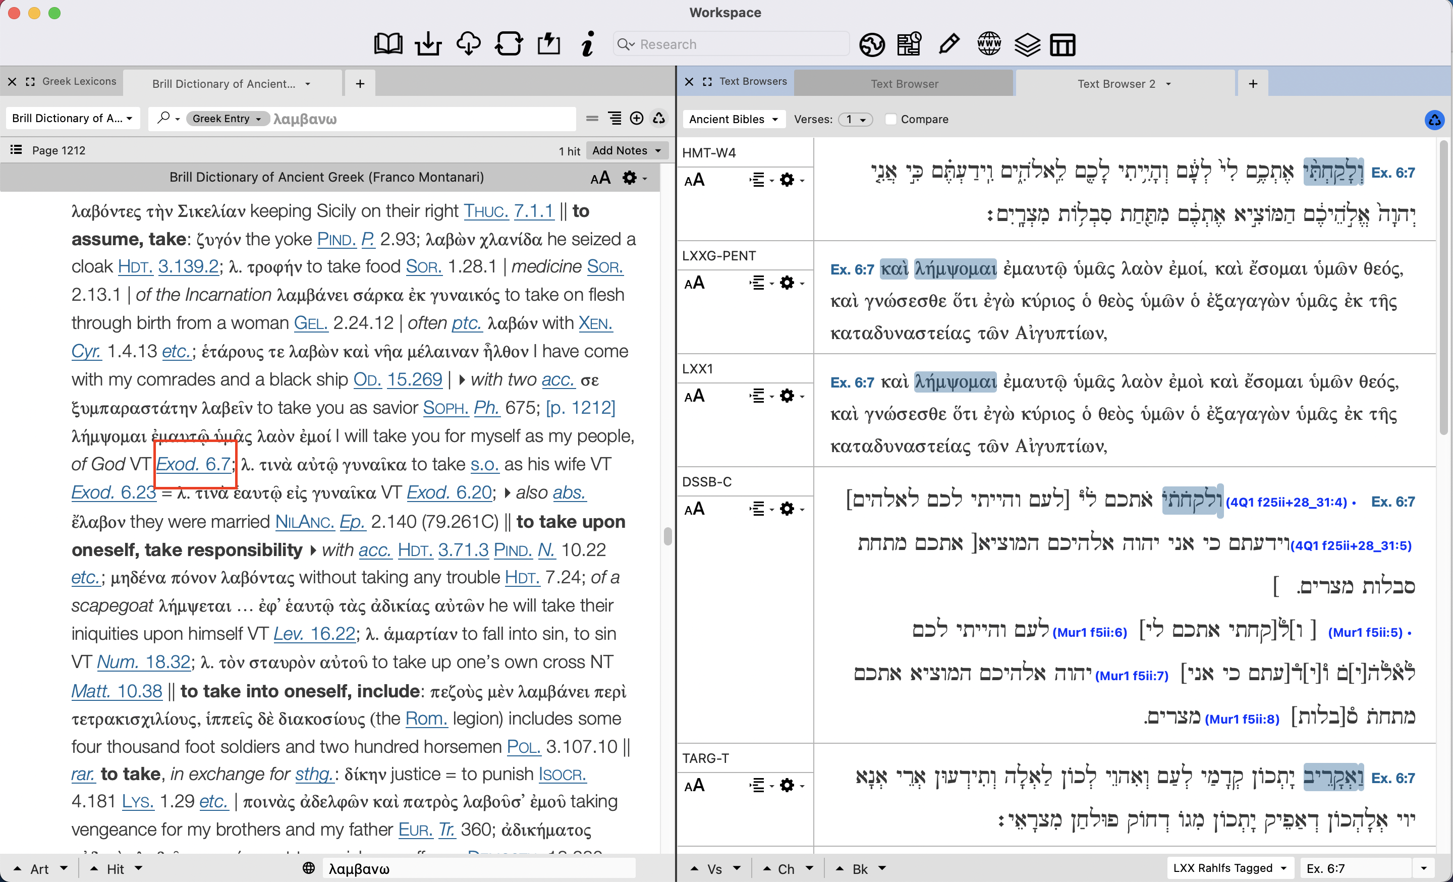This screenshot has height=882, width=1453.
Task: Click the pencil edit toolbar icon
Action: [x=949, y=44]
